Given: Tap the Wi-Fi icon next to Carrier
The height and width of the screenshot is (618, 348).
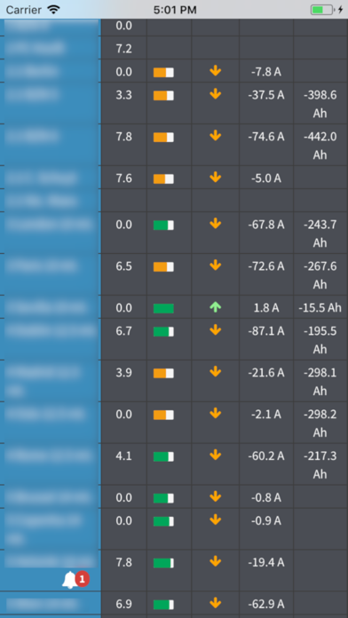Looking at the screenshot, I should click(x=53, y=10).
